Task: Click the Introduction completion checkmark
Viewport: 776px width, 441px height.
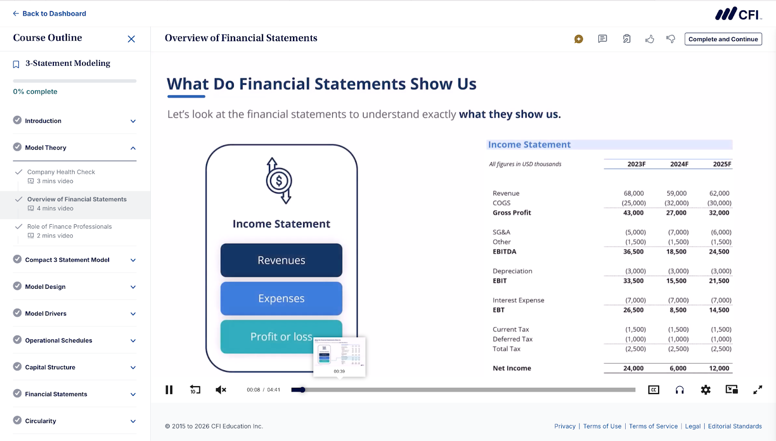Action: [x=17, y=120]
